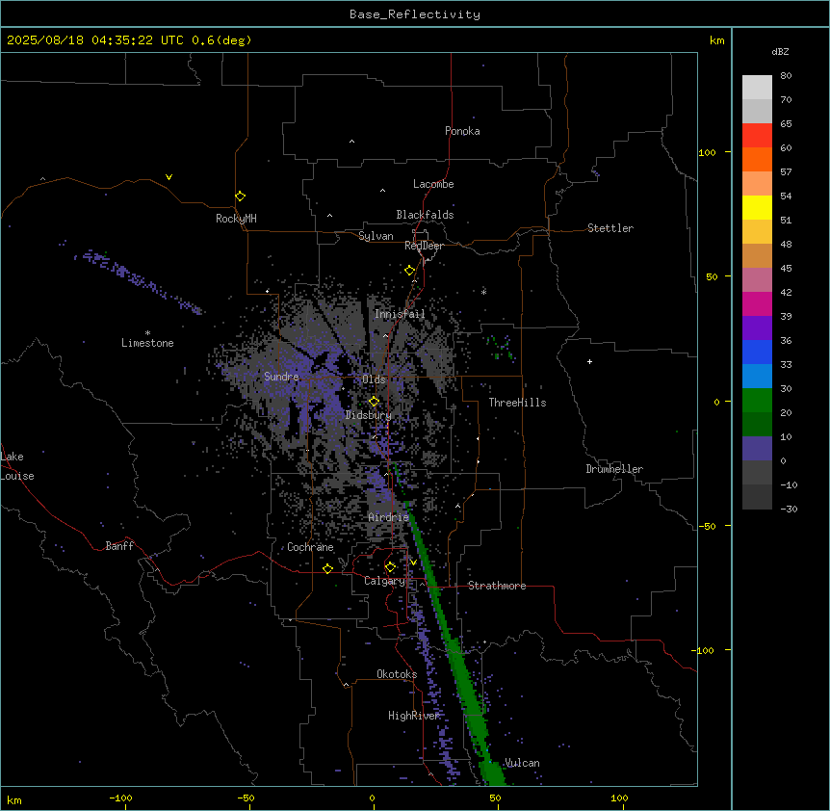830x811 pixels.
Task: Select the Blackfalds label
Action: [425, 215]
